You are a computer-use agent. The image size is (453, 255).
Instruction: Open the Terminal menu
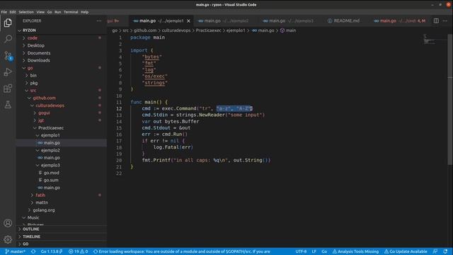[71, 12]
